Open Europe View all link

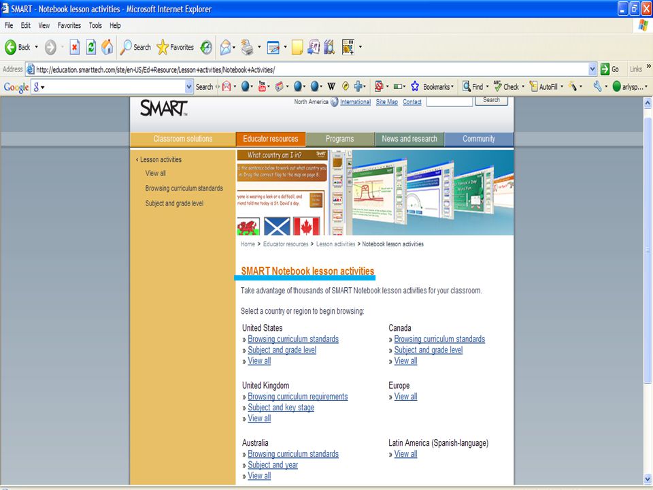[405, 396]
